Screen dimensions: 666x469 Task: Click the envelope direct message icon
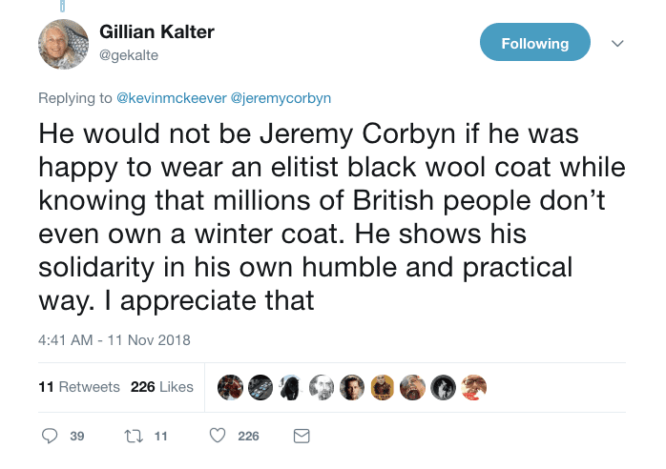[302, 436]
